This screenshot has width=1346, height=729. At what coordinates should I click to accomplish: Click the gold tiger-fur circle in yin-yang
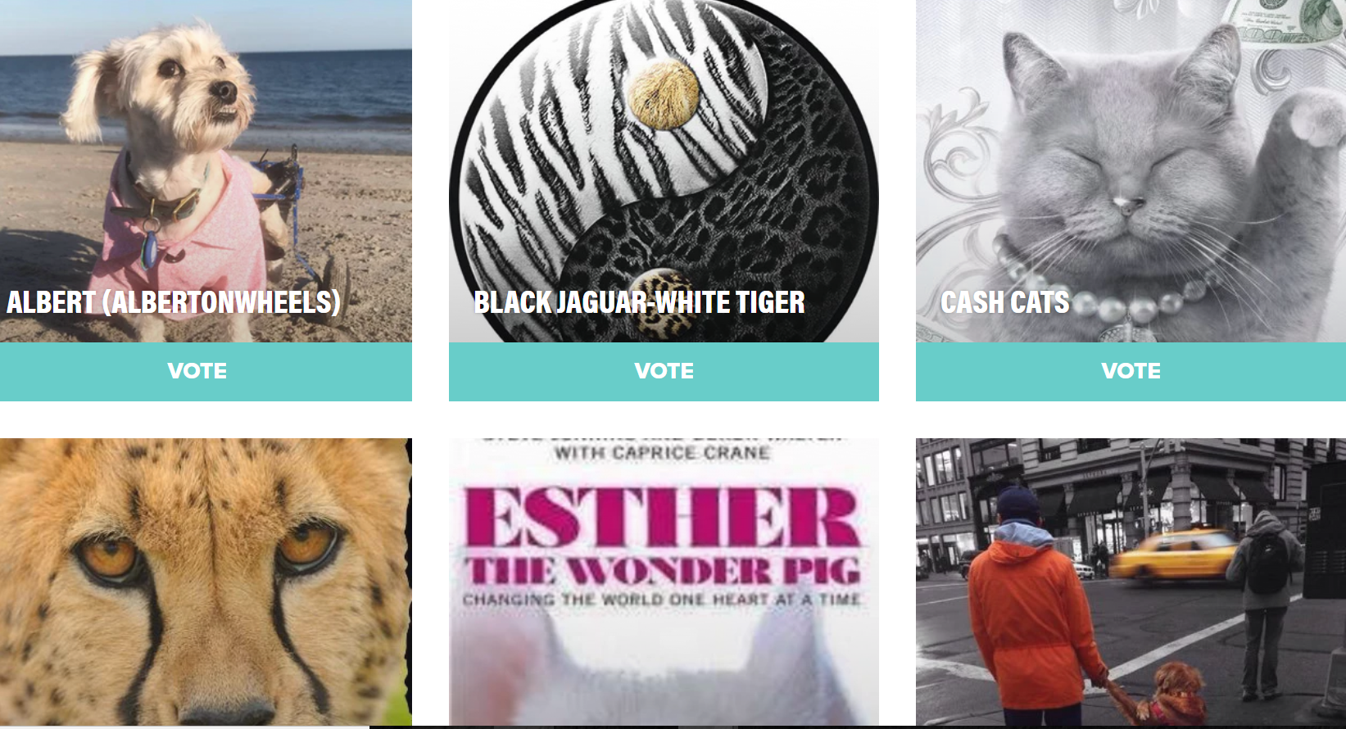click(664, 93)
